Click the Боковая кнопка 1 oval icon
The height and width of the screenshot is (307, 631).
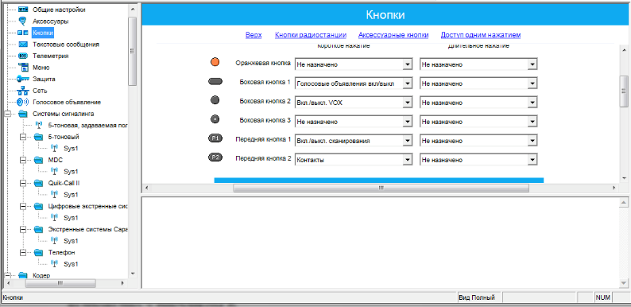(215, 81)
